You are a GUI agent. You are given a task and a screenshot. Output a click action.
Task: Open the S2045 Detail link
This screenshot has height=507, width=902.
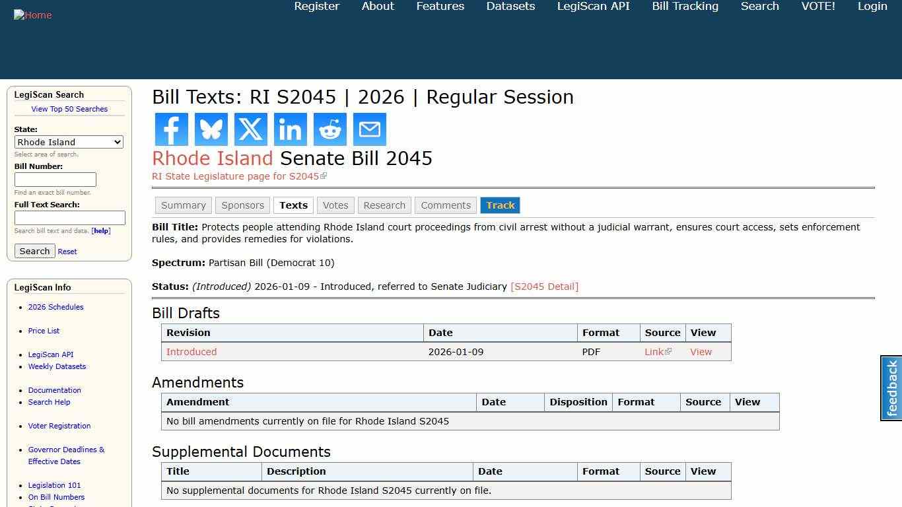[545, 286]
